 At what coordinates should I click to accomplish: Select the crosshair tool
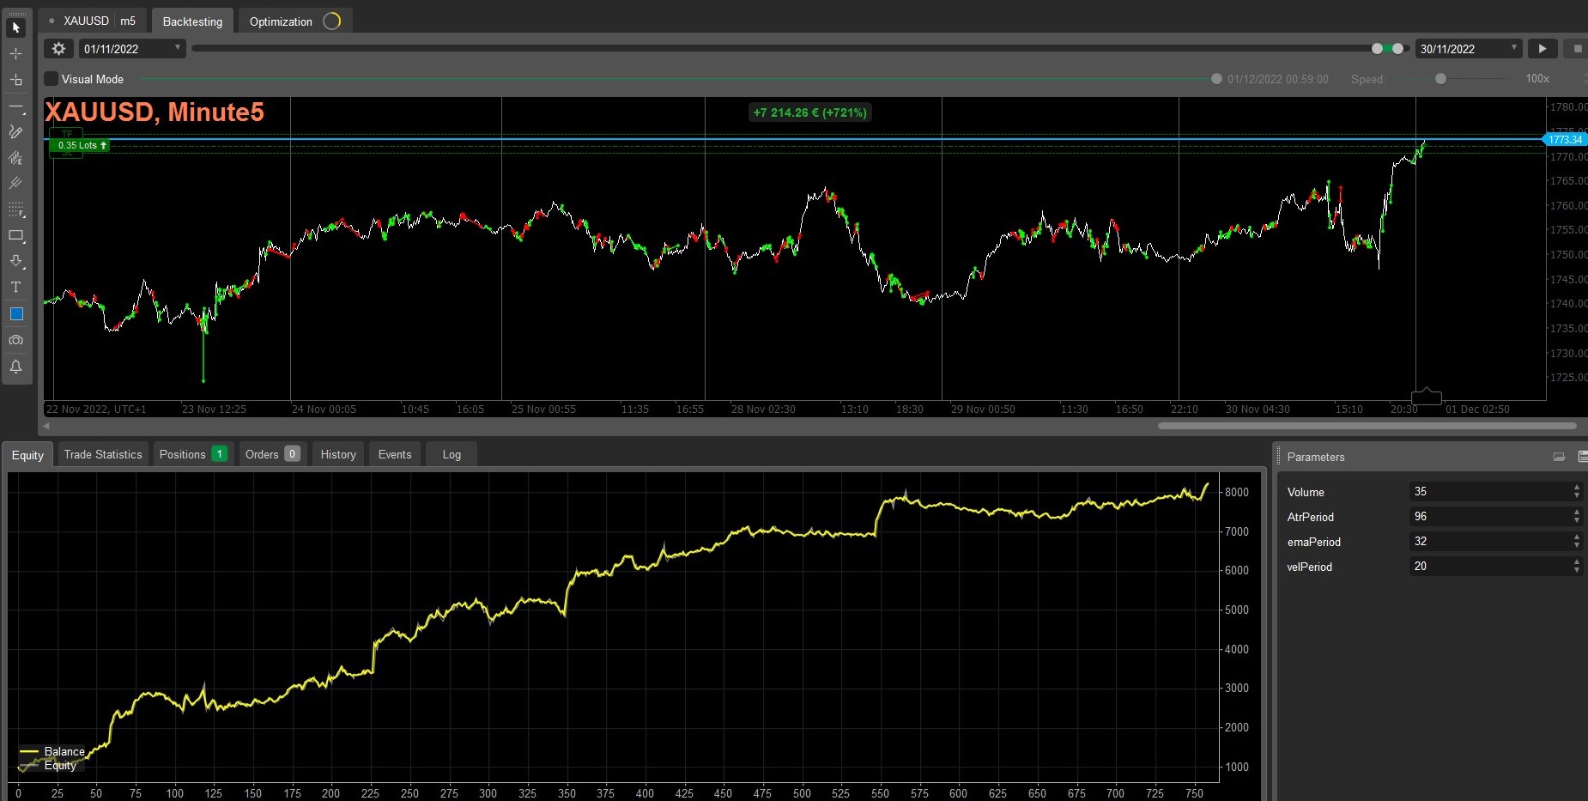coord(15,53)
